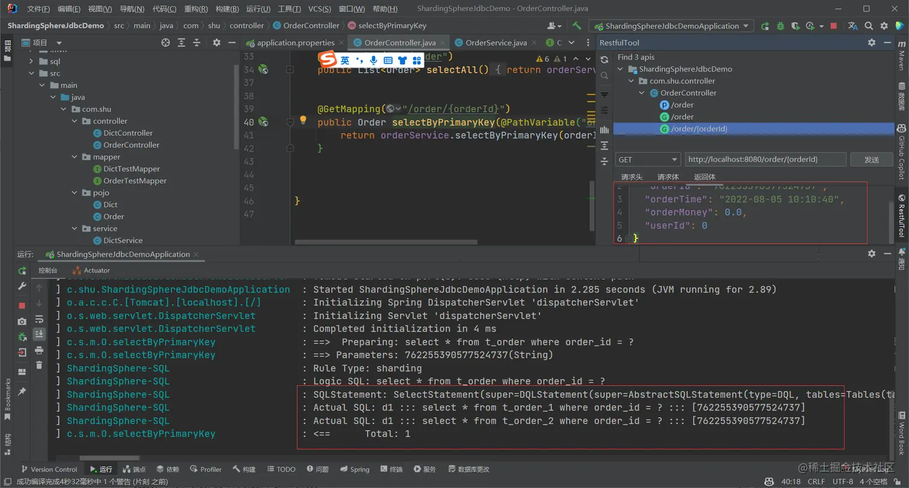
Task: Toggle scroll-to-end in the console
Action: point(39,334)
